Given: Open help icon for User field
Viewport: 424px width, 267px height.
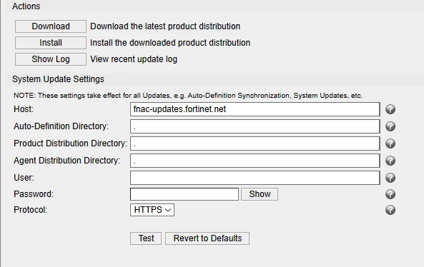Looking at the screenshot, I should pos(390,178).
